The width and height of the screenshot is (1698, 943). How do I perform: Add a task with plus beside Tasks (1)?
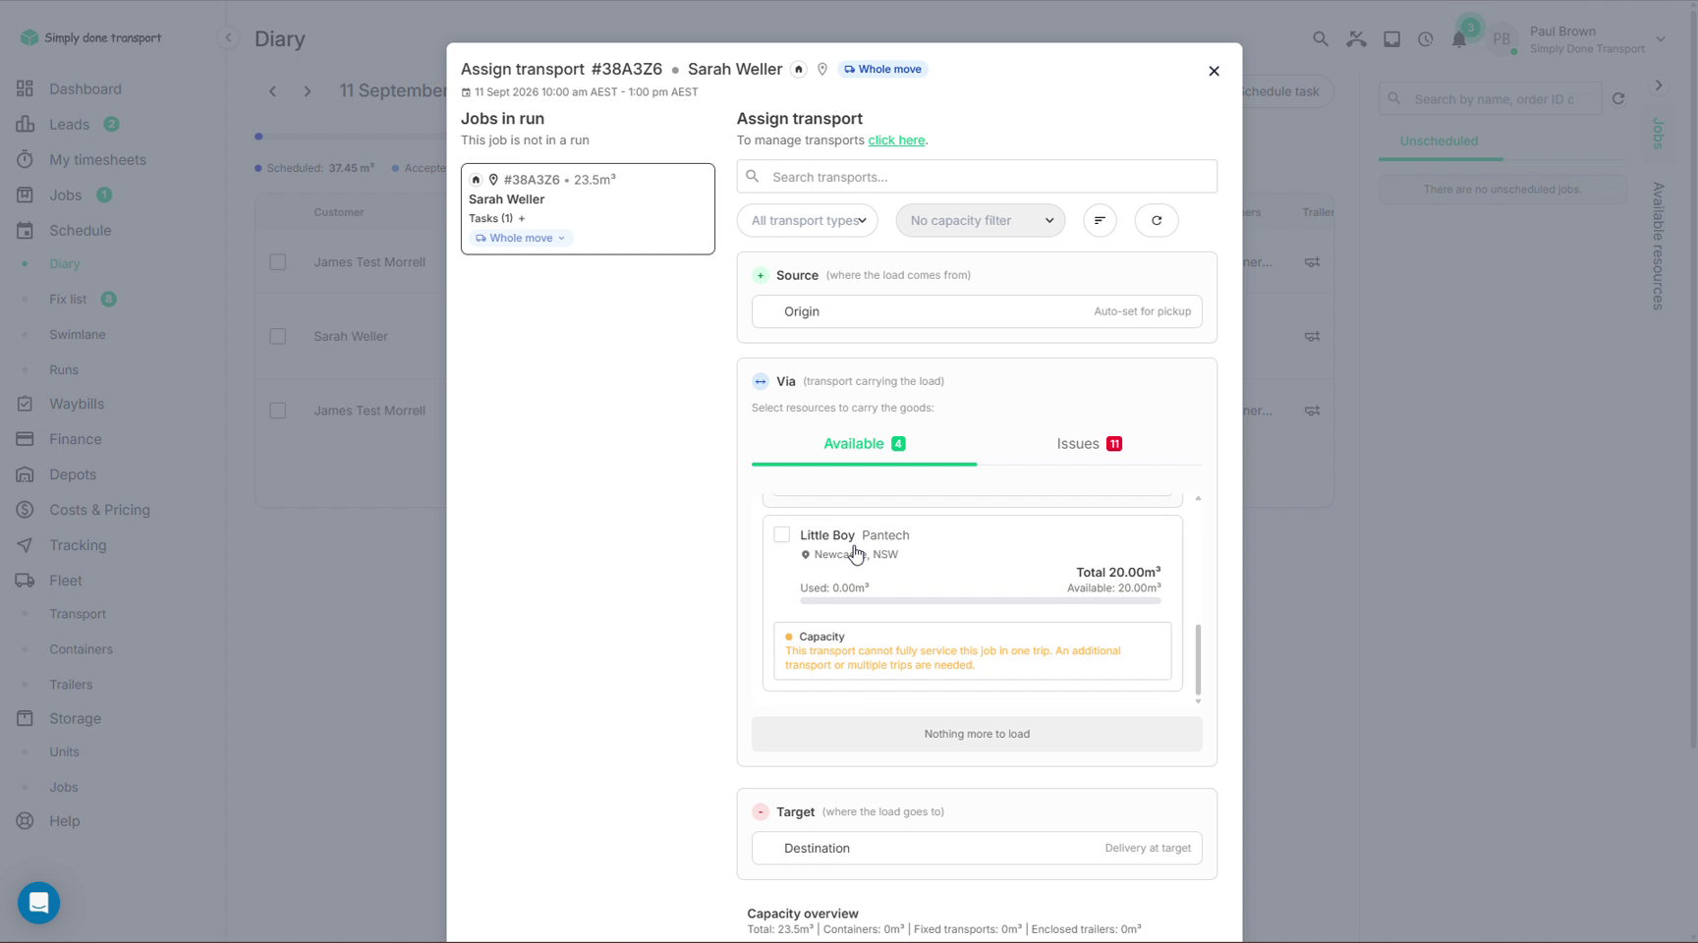tap(522, 218)
